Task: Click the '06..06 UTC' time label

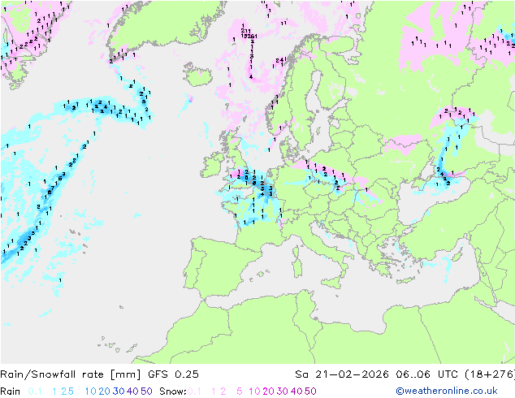Action: [426, 374]
